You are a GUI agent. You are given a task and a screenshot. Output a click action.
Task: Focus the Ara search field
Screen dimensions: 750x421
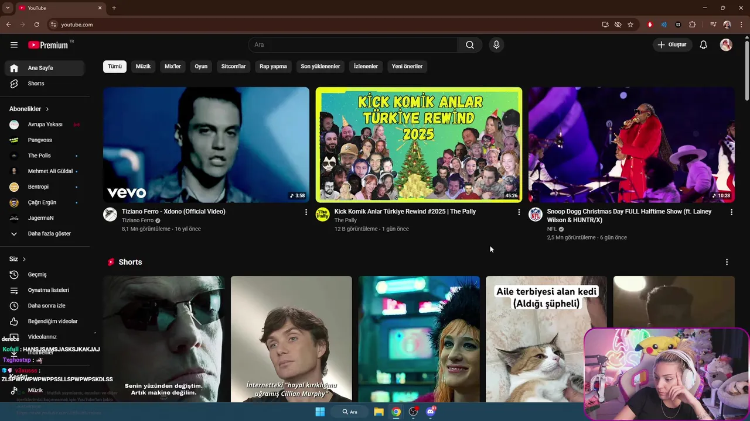pyautogui.click(x=353, y=45)
